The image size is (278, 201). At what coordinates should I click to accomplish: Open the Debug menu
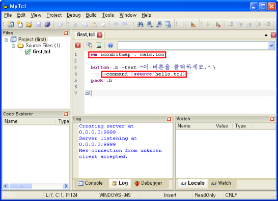(74, 15)
